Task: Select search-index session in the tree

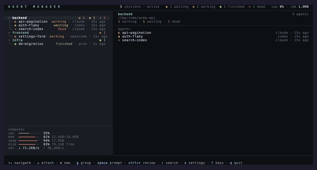Action: click(x=57, y=29)
